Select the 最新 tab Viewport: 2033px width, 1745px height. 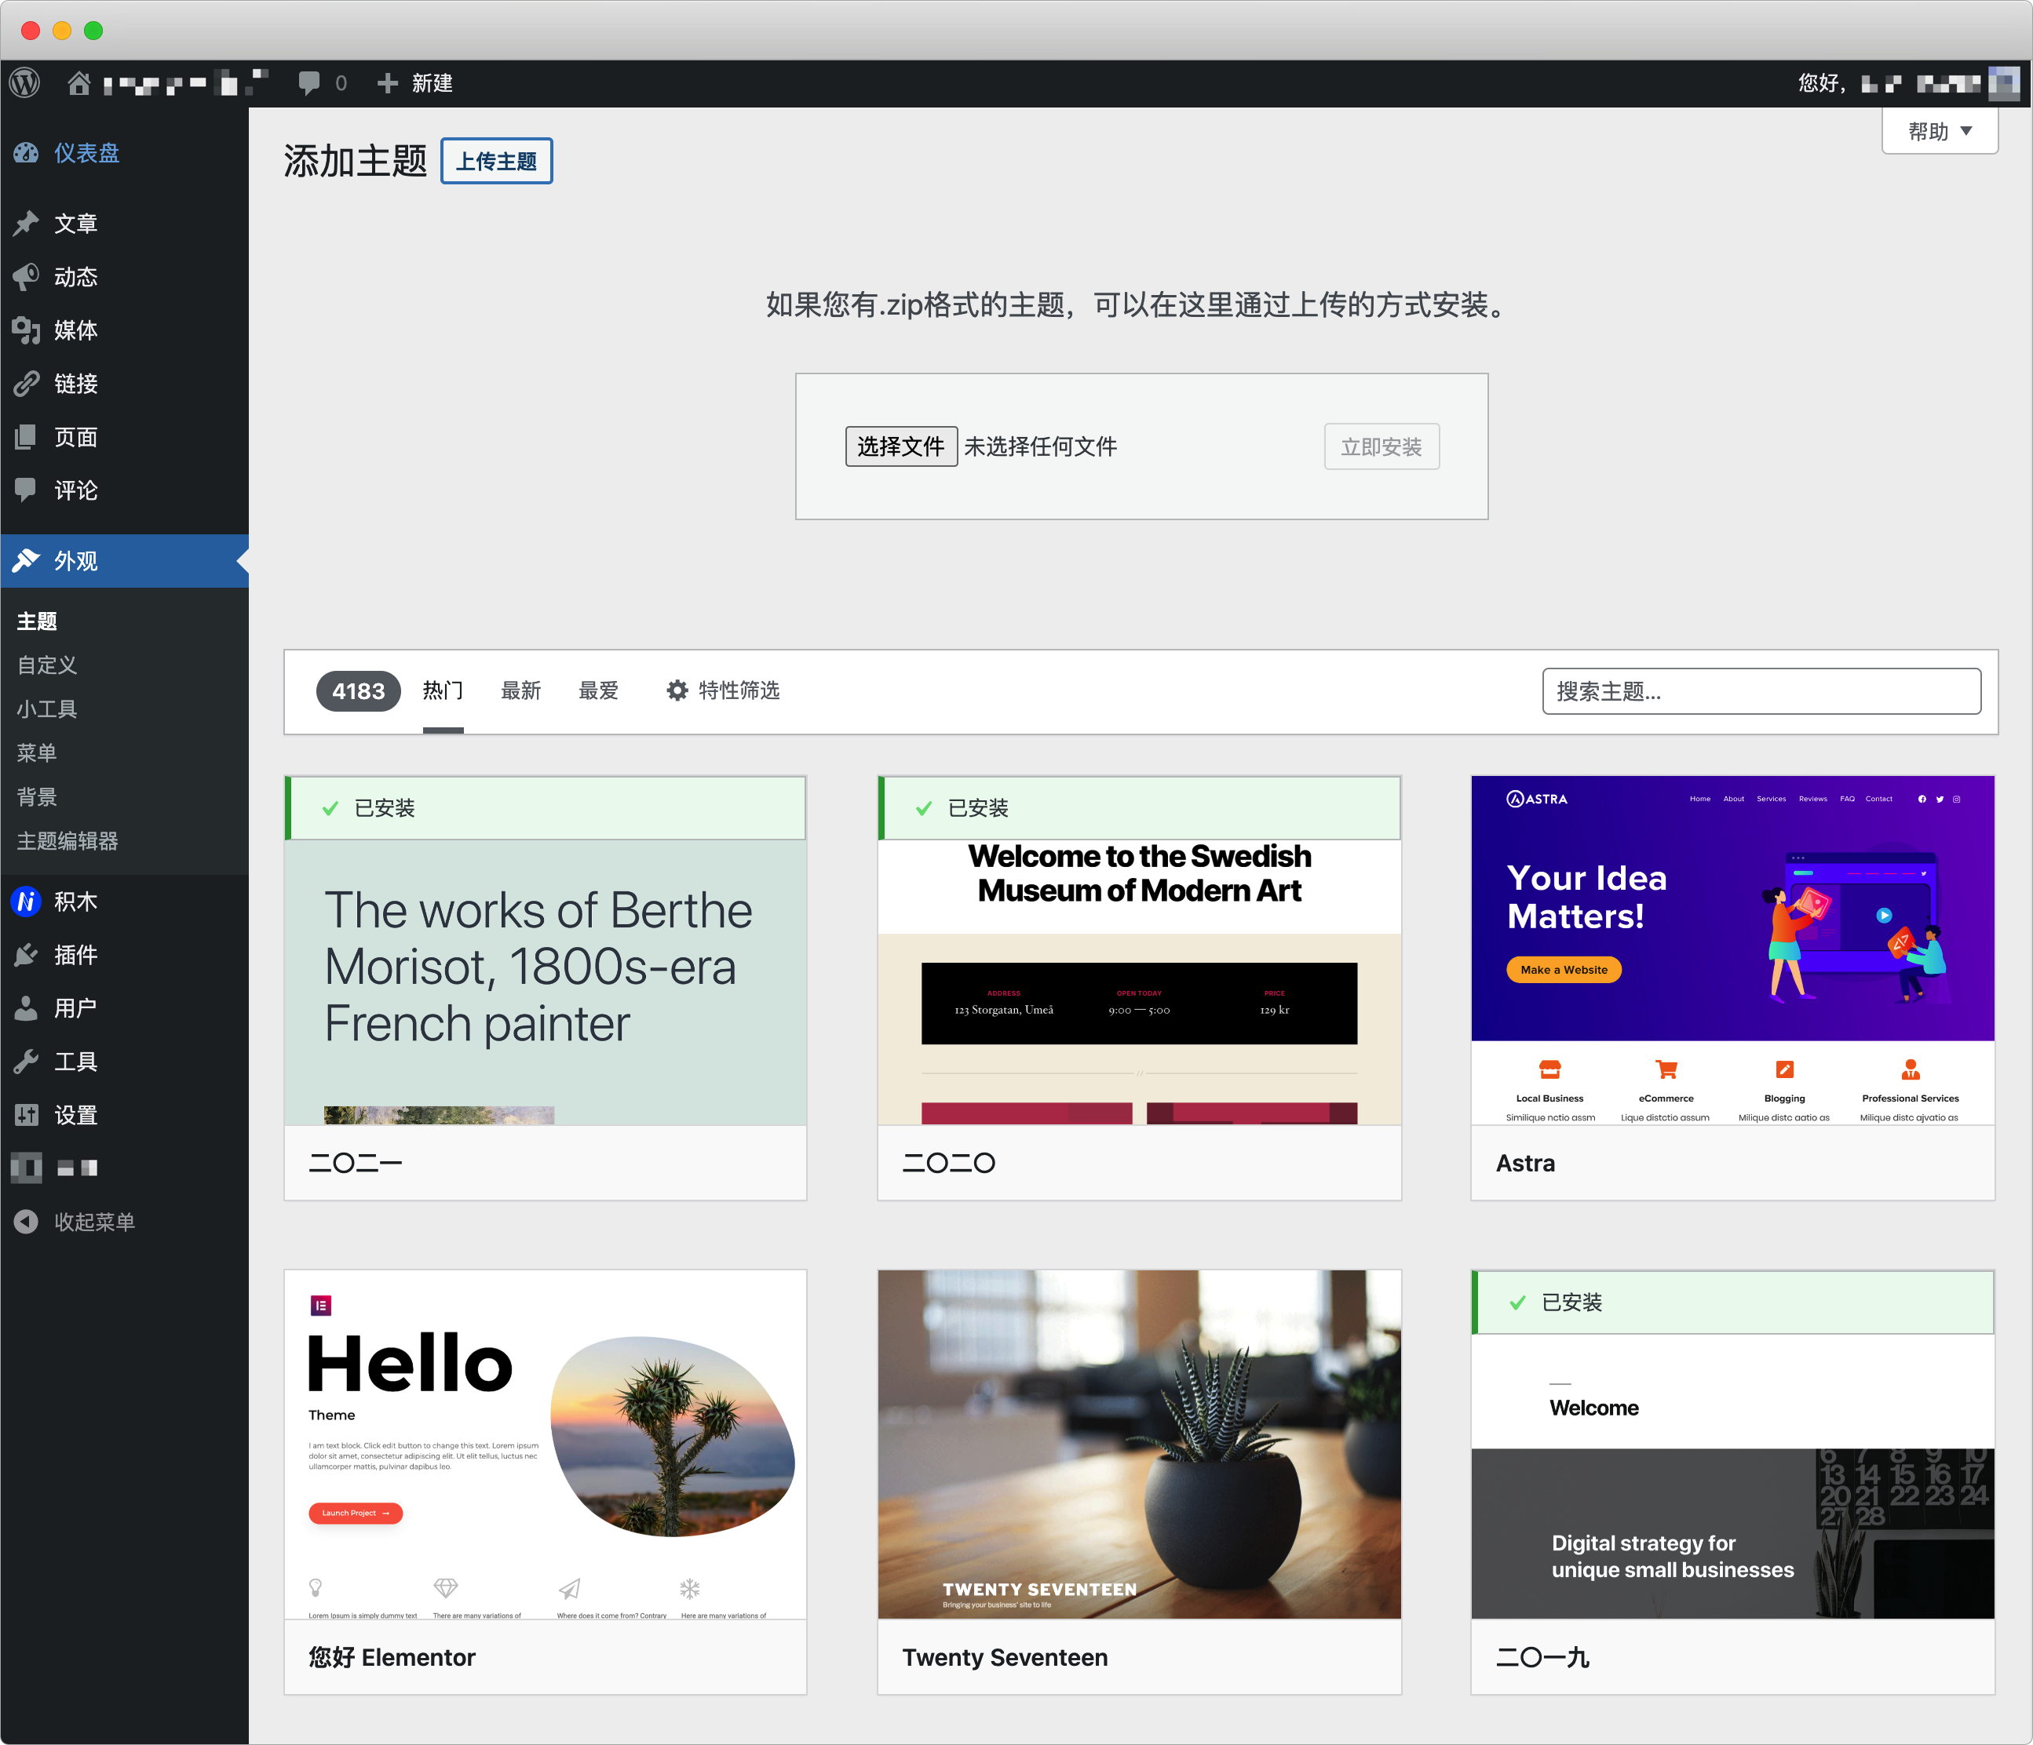tap(521, 690)
